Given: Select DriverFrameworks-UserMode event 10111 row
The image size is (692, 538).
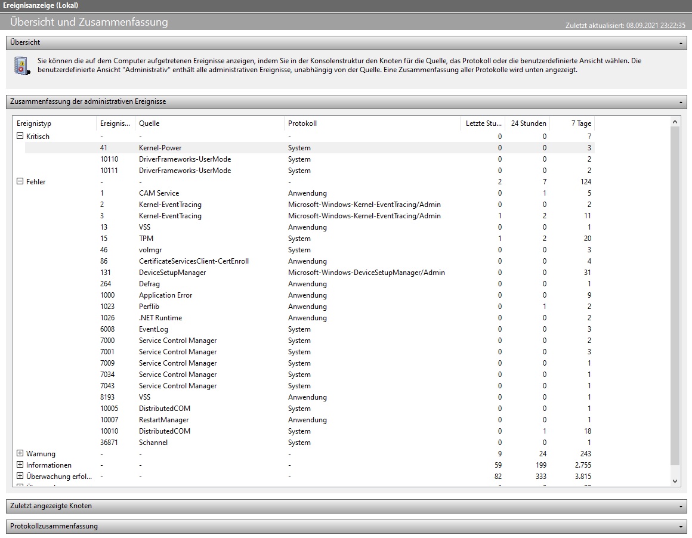Looking at the screenshot, I should (x=310, y=171).
